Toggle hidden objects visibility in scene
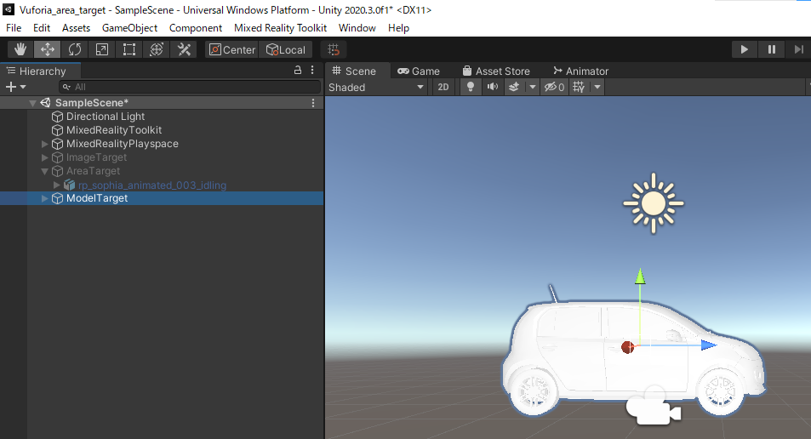Image resolution: width=811 pixels, height=439 pixels. coord(554,87)
